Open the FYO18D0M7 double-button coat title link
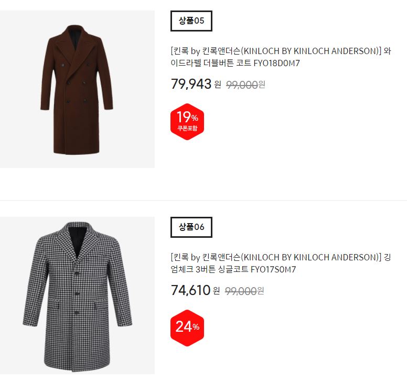Screen dimensions: 407x379 (281, 57)
